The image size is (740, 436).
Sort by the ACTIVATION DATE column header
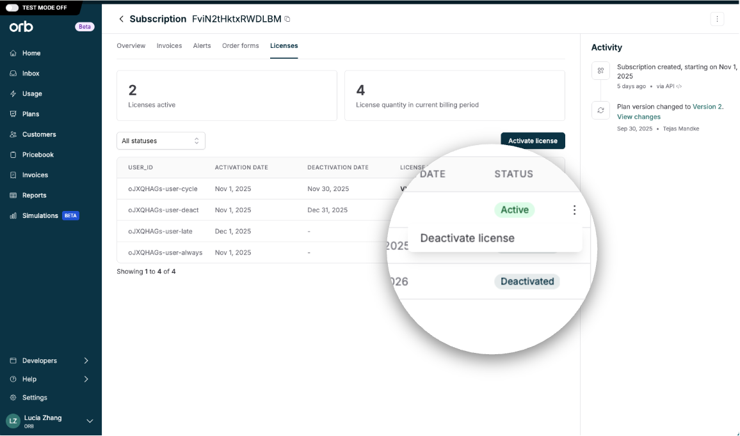(x=241, y=167)
